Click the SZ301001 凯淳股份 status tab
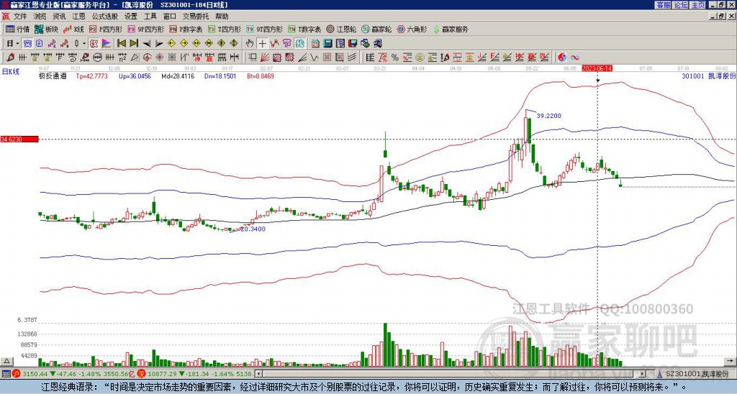737x394 pixels. [697, 374]
